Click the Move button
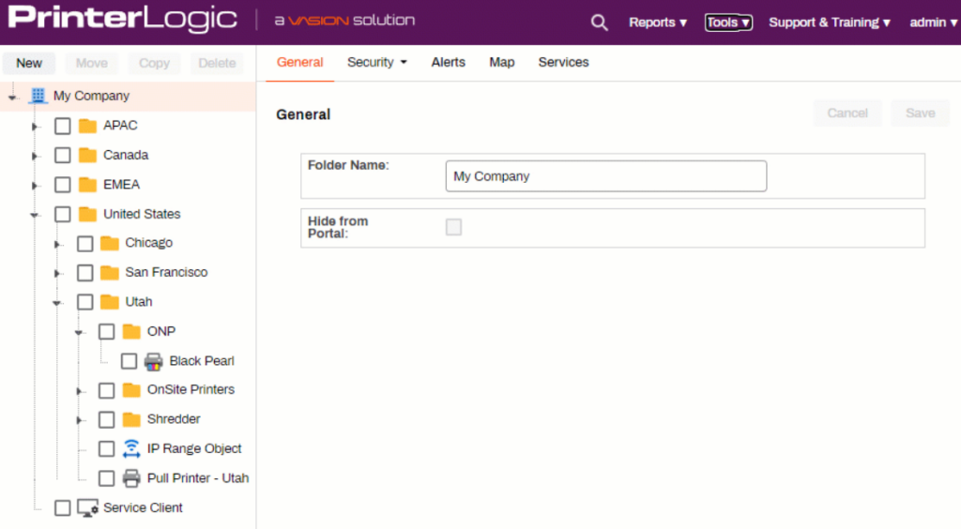 coord(91,63)
